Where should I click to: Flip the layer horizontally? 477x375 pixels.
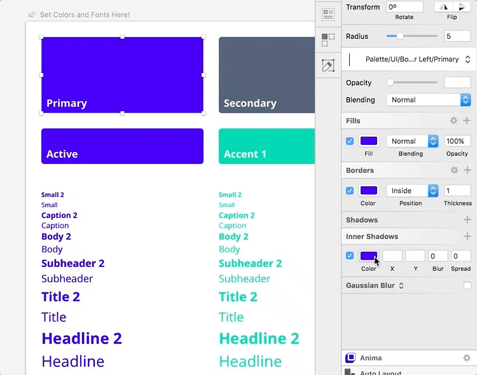click(444, 7)
